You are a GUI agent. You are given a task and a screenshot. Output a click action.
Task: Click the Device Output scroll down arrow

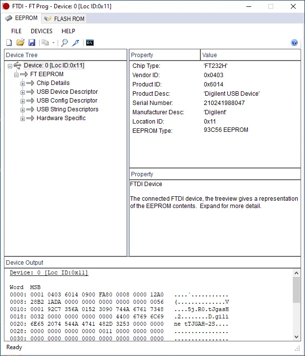(x=296, y=336)
